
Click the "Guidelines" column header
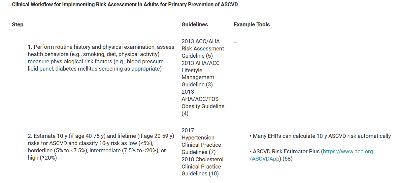pos(195,24)
